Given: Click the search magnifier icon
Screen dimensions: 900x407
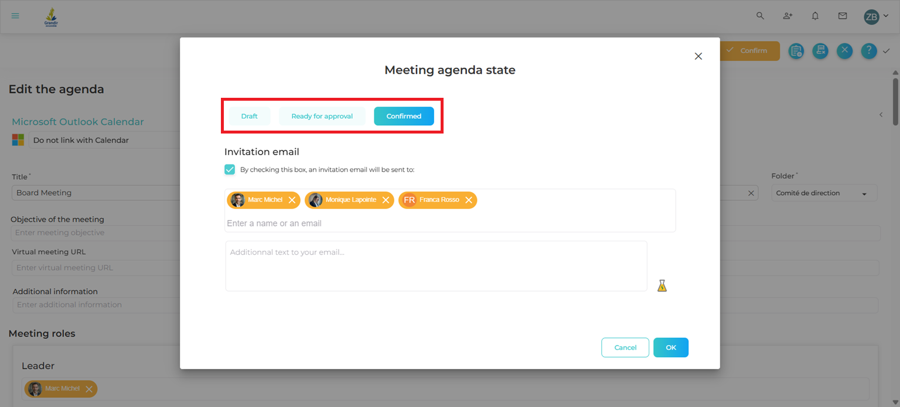Looking at the screenshot, I should coord(760,16).
